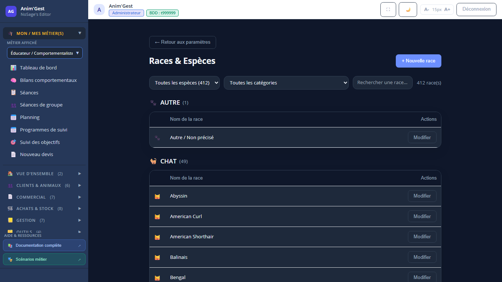Click the A user avatar
This screenshot has height=282, width=502.
coord(99,10)
